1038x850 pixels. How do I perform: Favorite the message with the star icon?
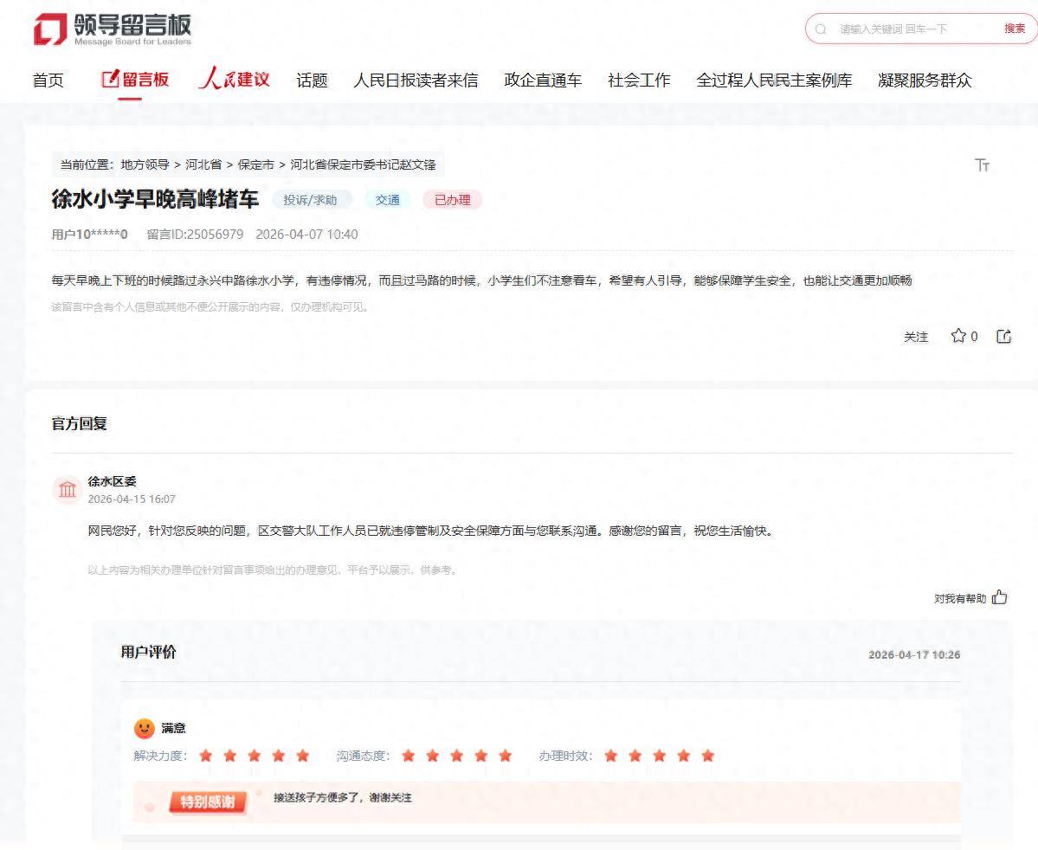(x=957, y=336)
